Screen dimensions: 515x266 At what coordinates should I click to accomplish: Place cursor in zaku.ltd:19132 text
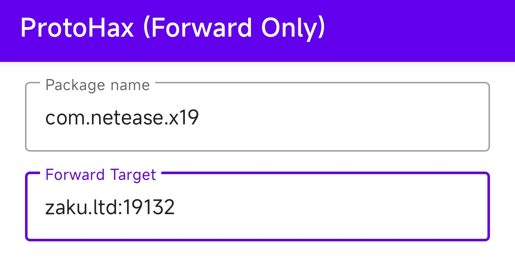tap(110, 207)
